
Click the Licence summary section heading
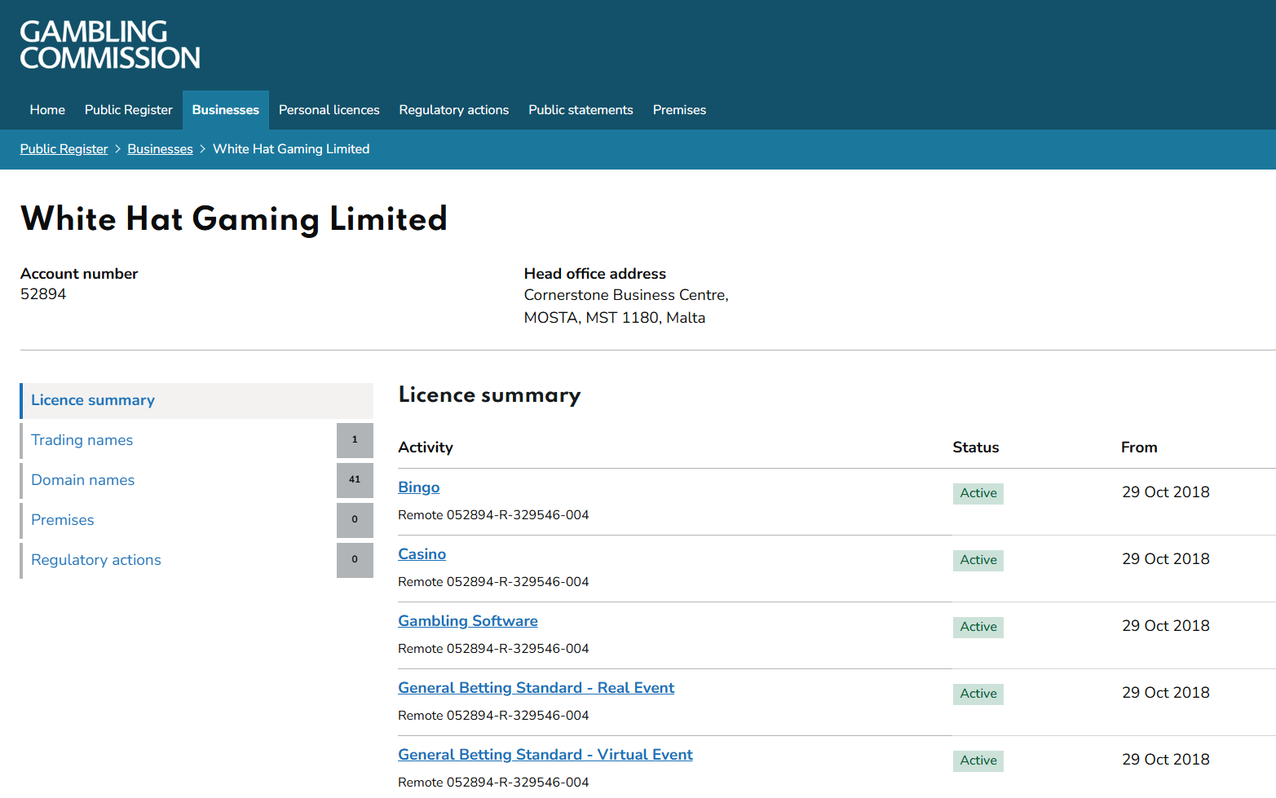(x=489, y=395)
